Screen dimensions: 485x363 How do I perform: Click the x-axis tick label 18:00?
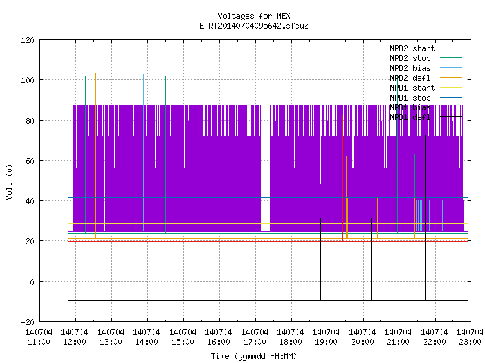tap(290, 343)
